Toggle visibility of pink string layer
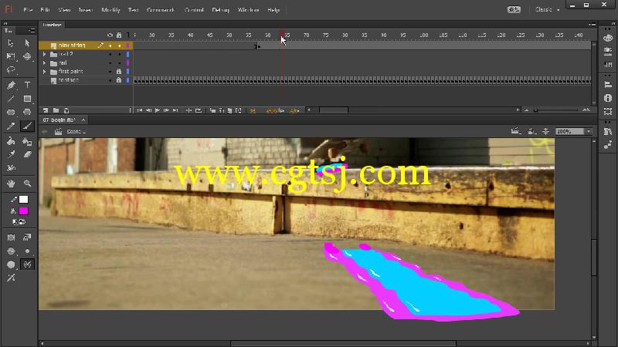618x347 pixels. tap(110, 45)
